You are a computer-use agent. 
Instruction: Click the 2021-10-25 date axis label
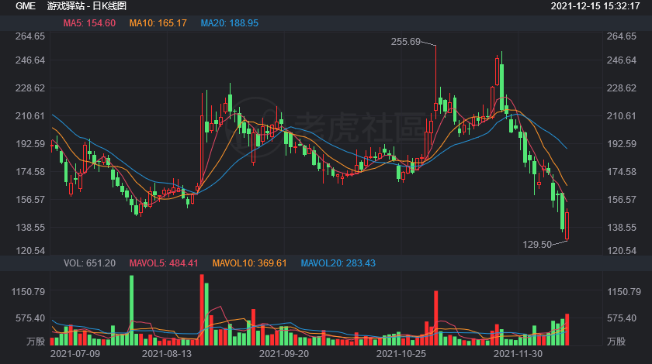click(x=401, y=354)
